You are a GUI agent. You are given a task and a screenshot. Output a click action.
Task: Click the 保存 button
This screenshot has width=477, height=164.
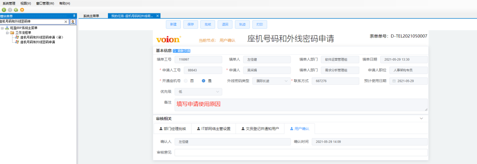191,25
